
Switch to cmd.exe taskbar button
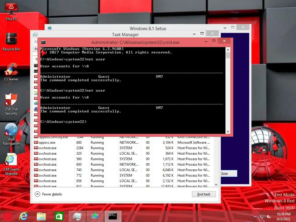113,216
